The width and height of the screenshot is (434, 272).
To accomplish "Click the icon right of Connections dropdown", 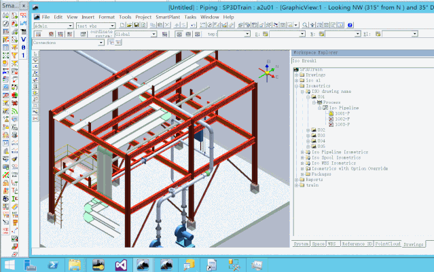I will (111, 42).
